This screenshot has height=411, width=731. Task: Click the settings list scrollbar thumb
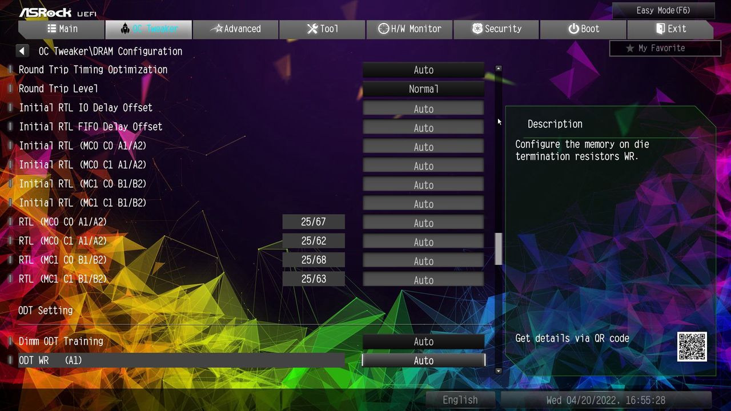pyautogui.click(x=499, y=249)
